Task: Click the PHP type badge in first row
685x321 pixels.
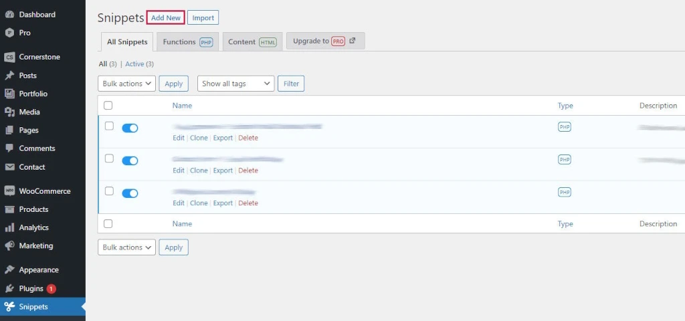Action: click(565, 127)
